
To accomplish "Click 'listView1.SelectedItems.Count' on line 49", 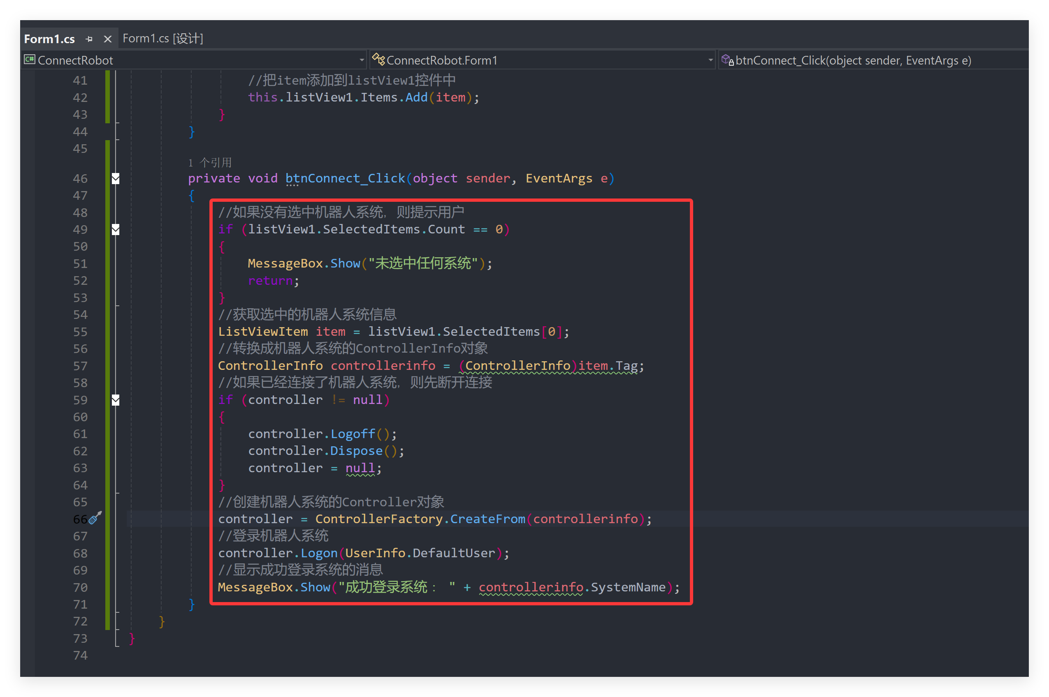I will point(356,229).
